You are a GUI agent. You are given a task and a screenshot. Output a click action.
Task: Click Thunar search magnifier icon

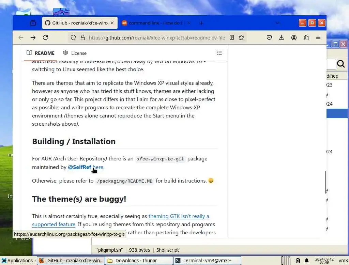[x=341, y=64]
